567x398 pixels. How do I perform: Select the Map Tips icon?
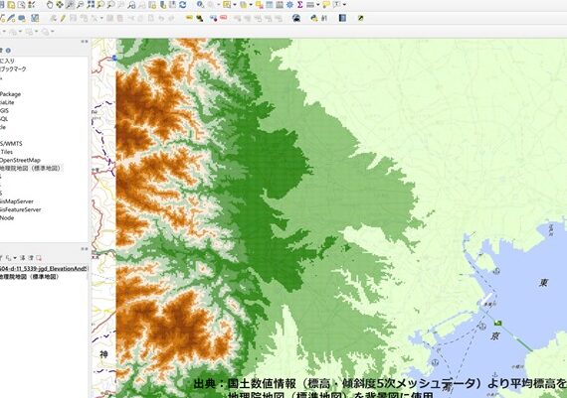326,5
